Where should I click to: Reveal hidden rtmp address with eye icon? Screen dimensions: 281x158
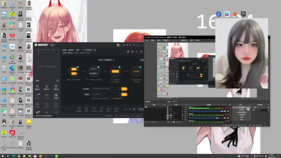click(x=120, y=89)
